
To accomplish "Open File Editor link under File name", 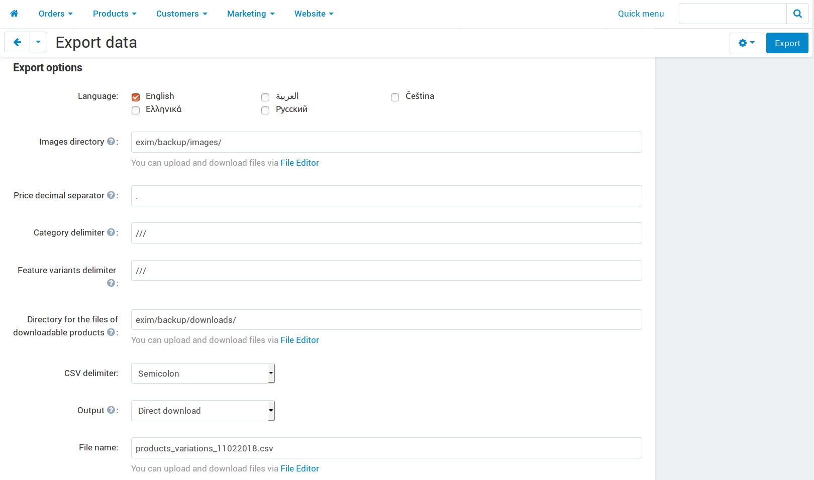I will 299,468.
